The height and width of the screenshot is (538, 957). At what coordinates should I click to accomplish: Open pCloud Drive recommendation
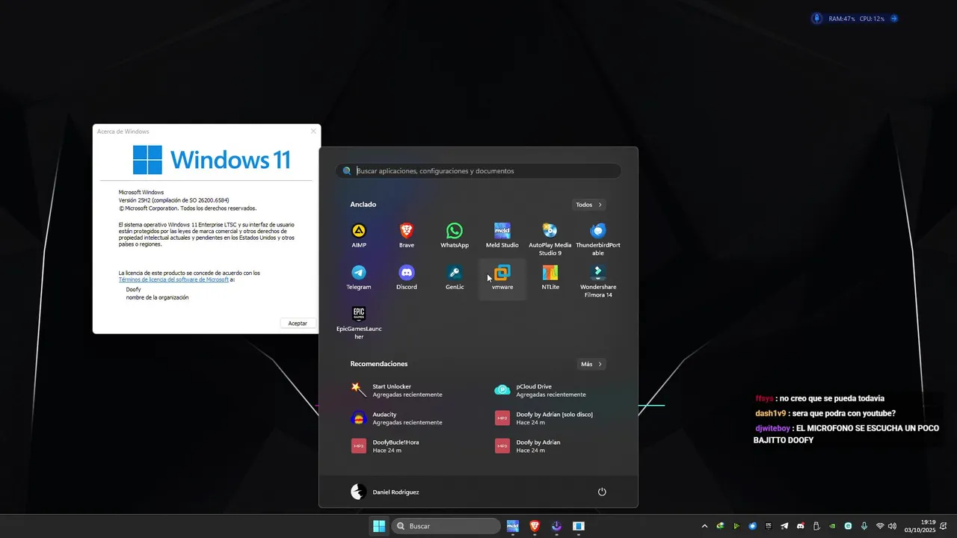point(550,390)
